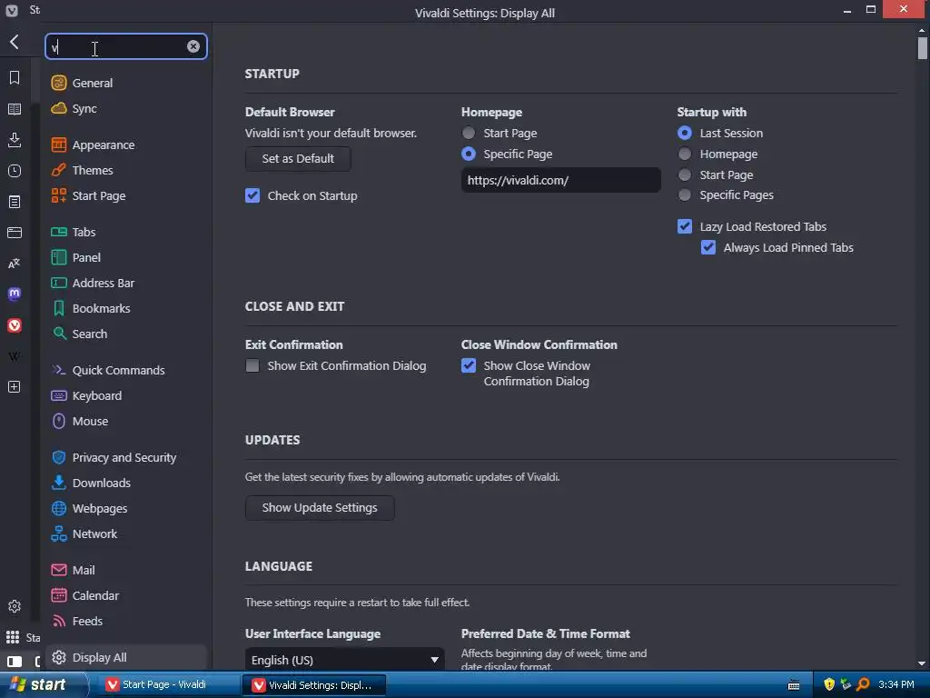Select Last Session startup option

(x=685, y=133)
